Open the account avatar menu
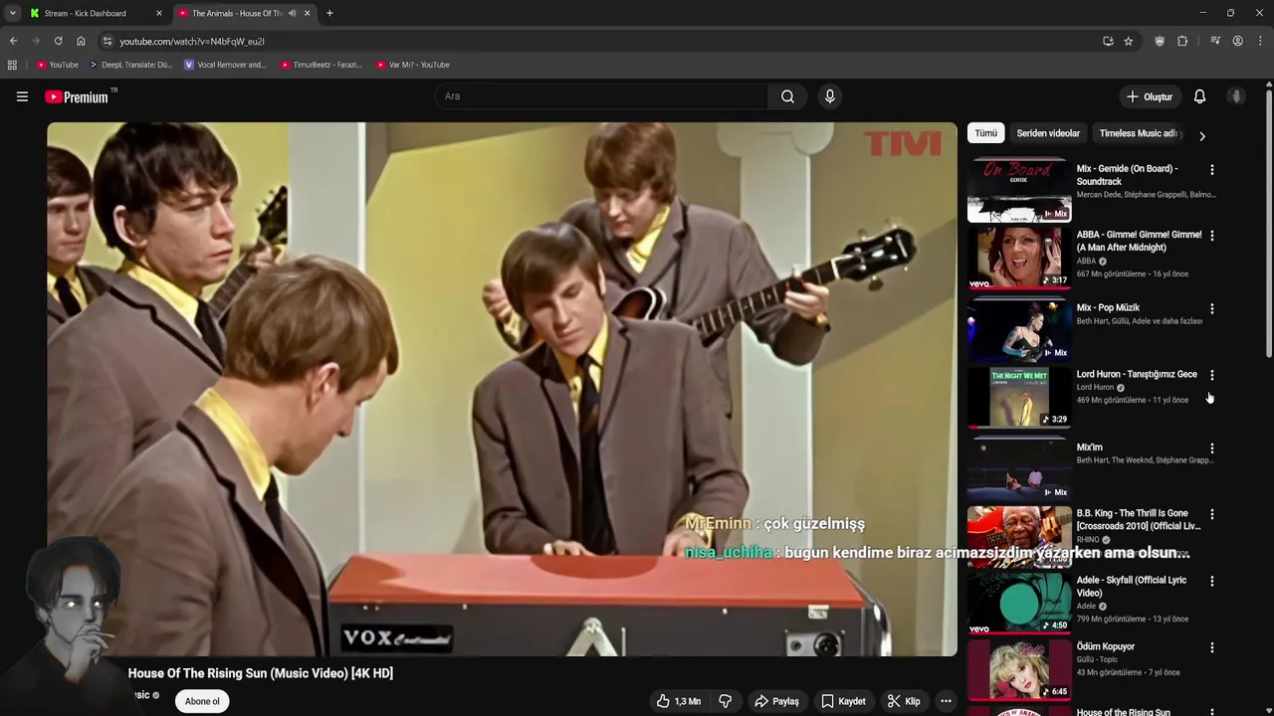Screen dimensions: 1274x716 coord(1236,96)
